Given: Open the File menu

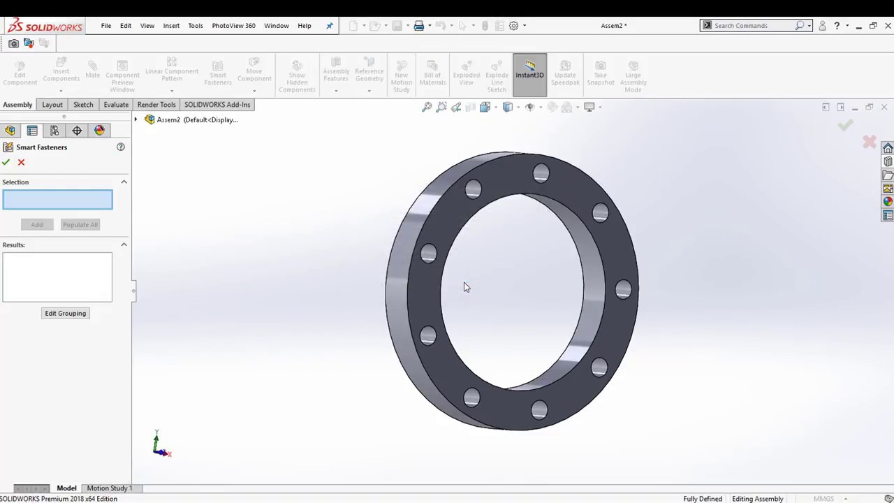Looking at the screenshot, I should [106, 26].
